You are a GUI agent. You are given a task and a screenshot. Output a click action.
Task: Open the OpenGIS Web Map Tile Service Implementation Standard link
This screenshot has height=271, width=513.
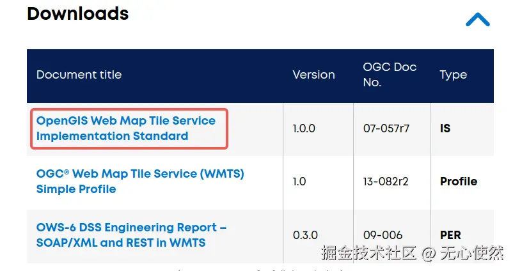pos(126,128)
